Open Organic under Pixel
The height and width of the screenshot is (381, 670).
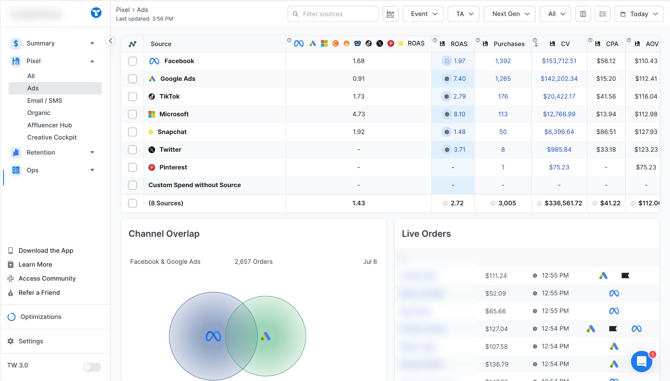pos(39,113)
